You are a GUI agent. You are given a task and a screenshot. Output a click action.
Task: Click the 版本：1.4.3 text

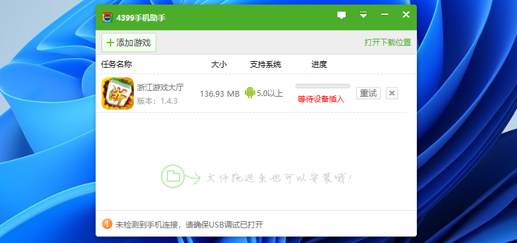[157, 101]
